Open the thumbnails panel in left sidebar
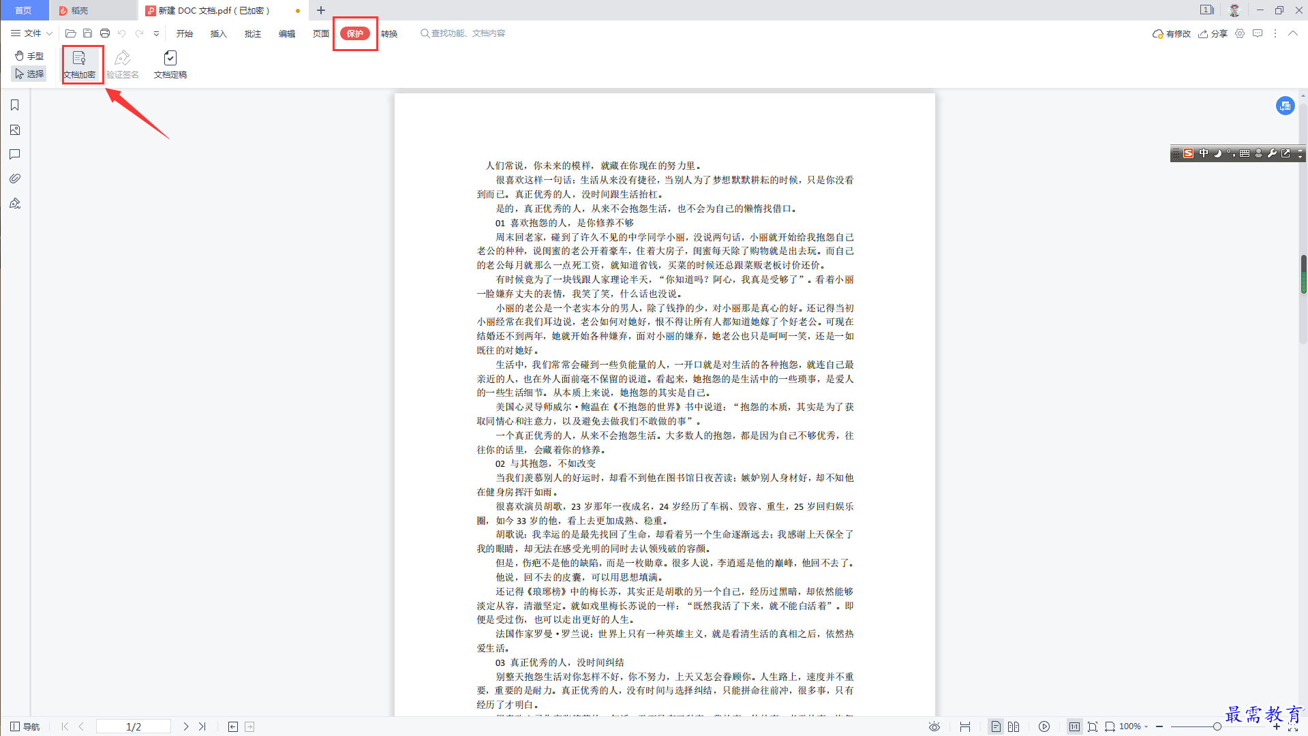Image resolution: width=1308 pixels, height=736 pixels. [x=14, y=130]
